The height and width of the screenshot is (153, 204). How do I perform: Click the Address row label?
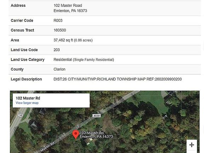pyautogui.click(x=18, y=5)
